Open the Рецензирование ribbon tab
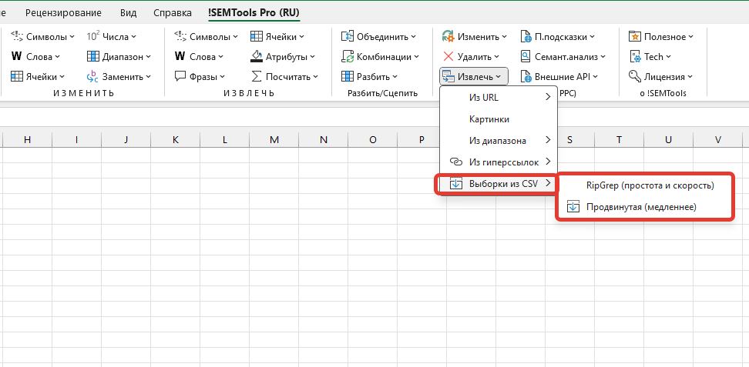The image size is (749, 367). 63,13
